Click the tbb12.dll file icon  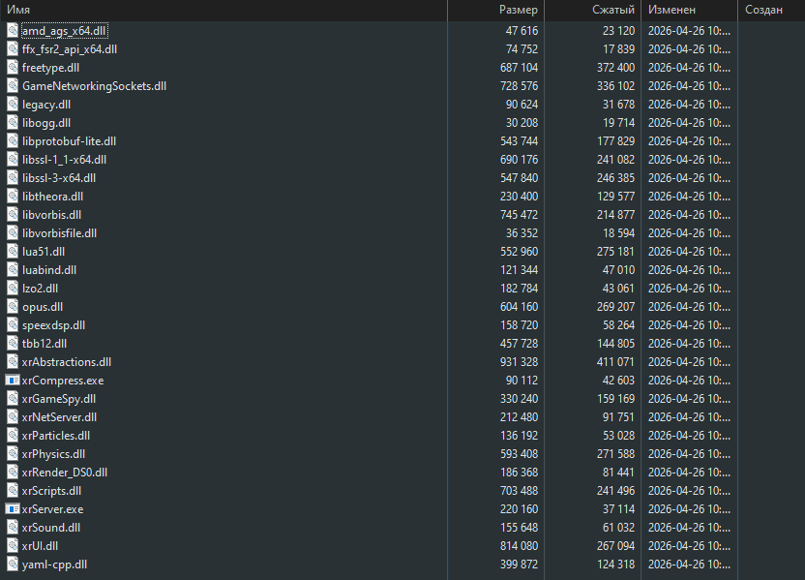point(13,344)
